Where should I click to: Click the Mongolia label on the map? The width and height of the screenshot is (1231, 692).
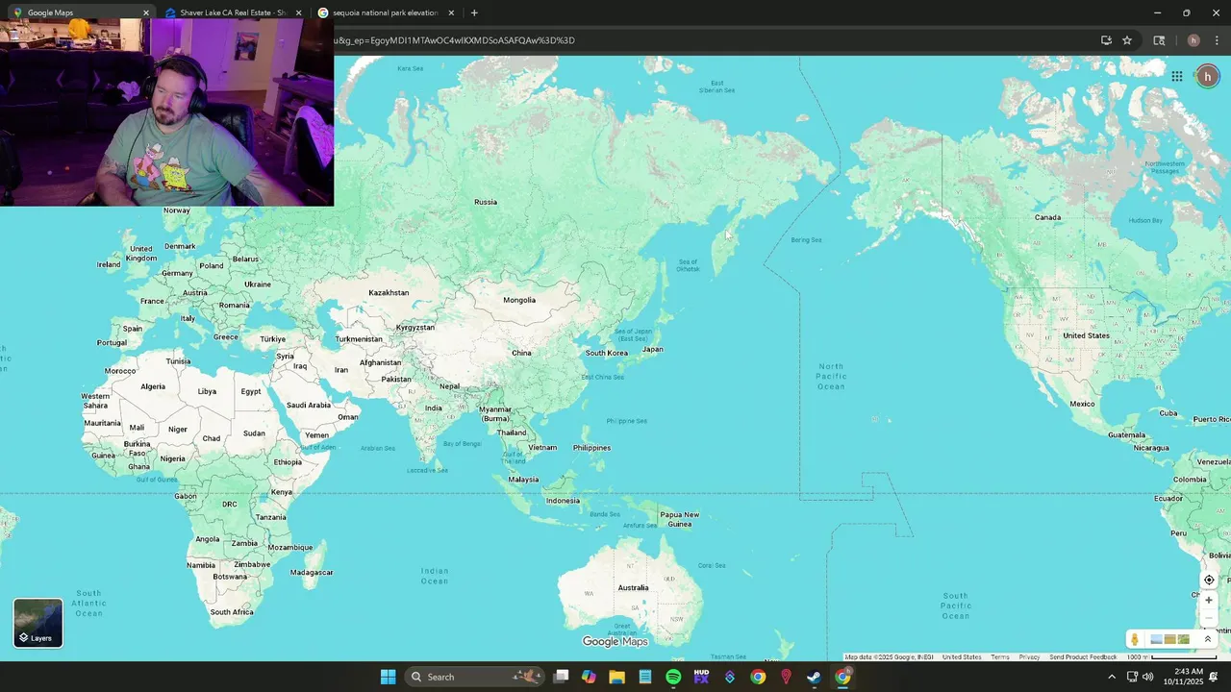[519, 300]
